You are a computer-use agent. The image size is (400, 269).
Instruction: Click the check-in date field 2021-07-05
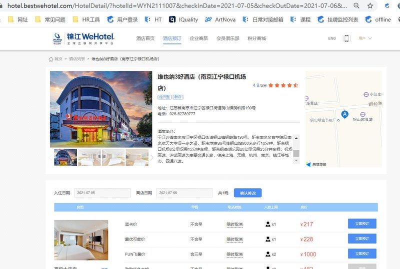[102, 193]
